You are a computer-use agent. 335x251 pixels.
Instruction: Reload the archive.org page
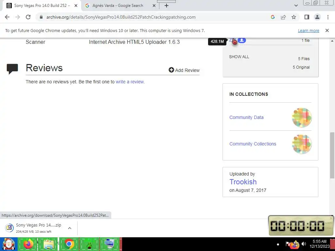[x=28, y=17]
